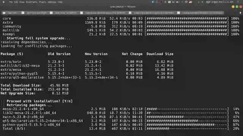Click the 'multilib' repository sync row name
This screenshot has height=136, width=243.
coord(11,30)
